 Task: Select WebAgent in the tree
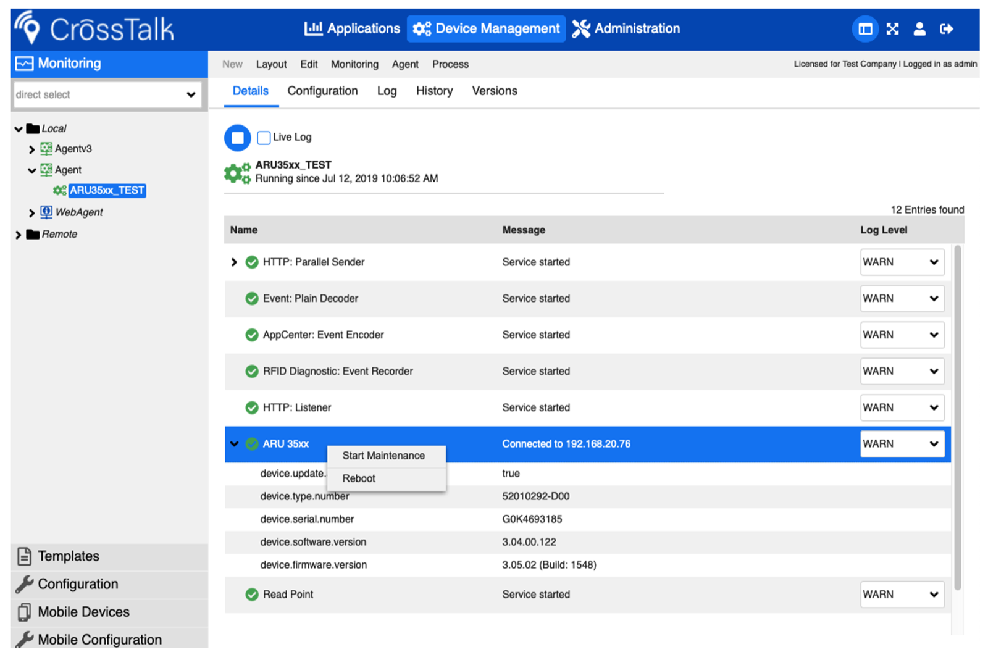[x=79, y=212]
